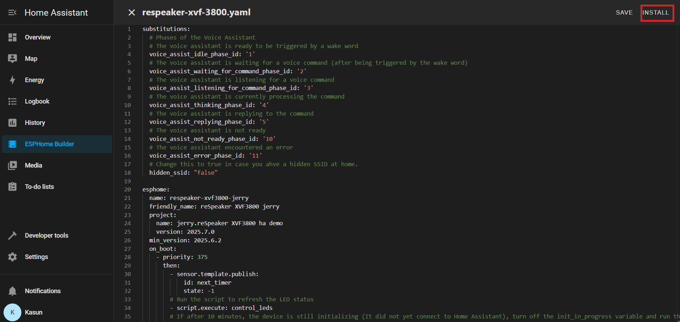
Task: Click the respeaker-xvf-3800.yaml file title
Action: (x=197, y=12)
